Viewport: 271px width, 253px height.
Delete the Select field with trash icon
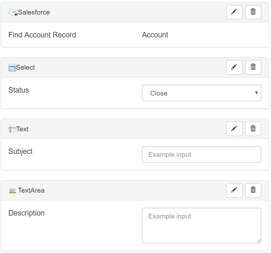tap(253, 67)
